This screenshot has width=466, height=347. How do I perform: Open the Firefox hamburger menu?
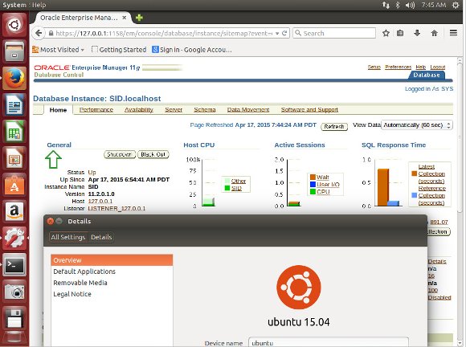[x=453, y=33]
